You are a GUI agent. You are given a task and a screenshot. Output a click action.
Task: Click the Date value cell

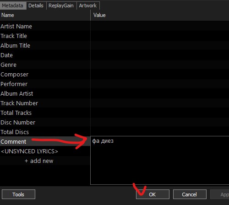pos(160,55)
